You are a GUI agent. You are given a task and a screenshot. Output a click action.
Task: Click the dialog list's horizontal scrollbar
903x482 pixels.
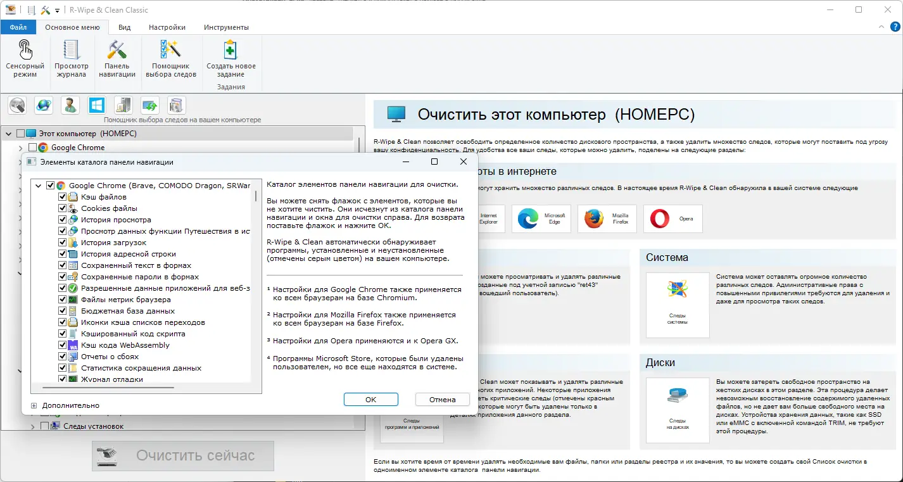point(108,387)
